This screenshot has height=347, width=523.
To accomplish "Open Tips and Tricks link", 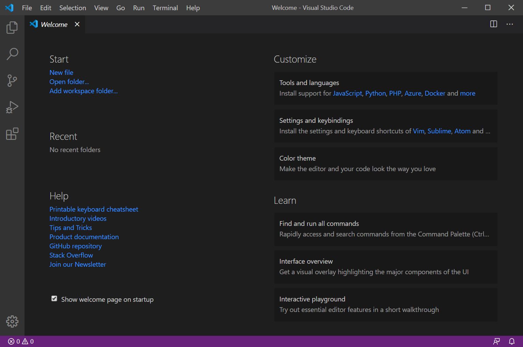I will click(70, 228).
